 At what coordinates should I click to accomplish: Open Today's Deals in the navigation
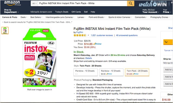(x=62, y=12)
